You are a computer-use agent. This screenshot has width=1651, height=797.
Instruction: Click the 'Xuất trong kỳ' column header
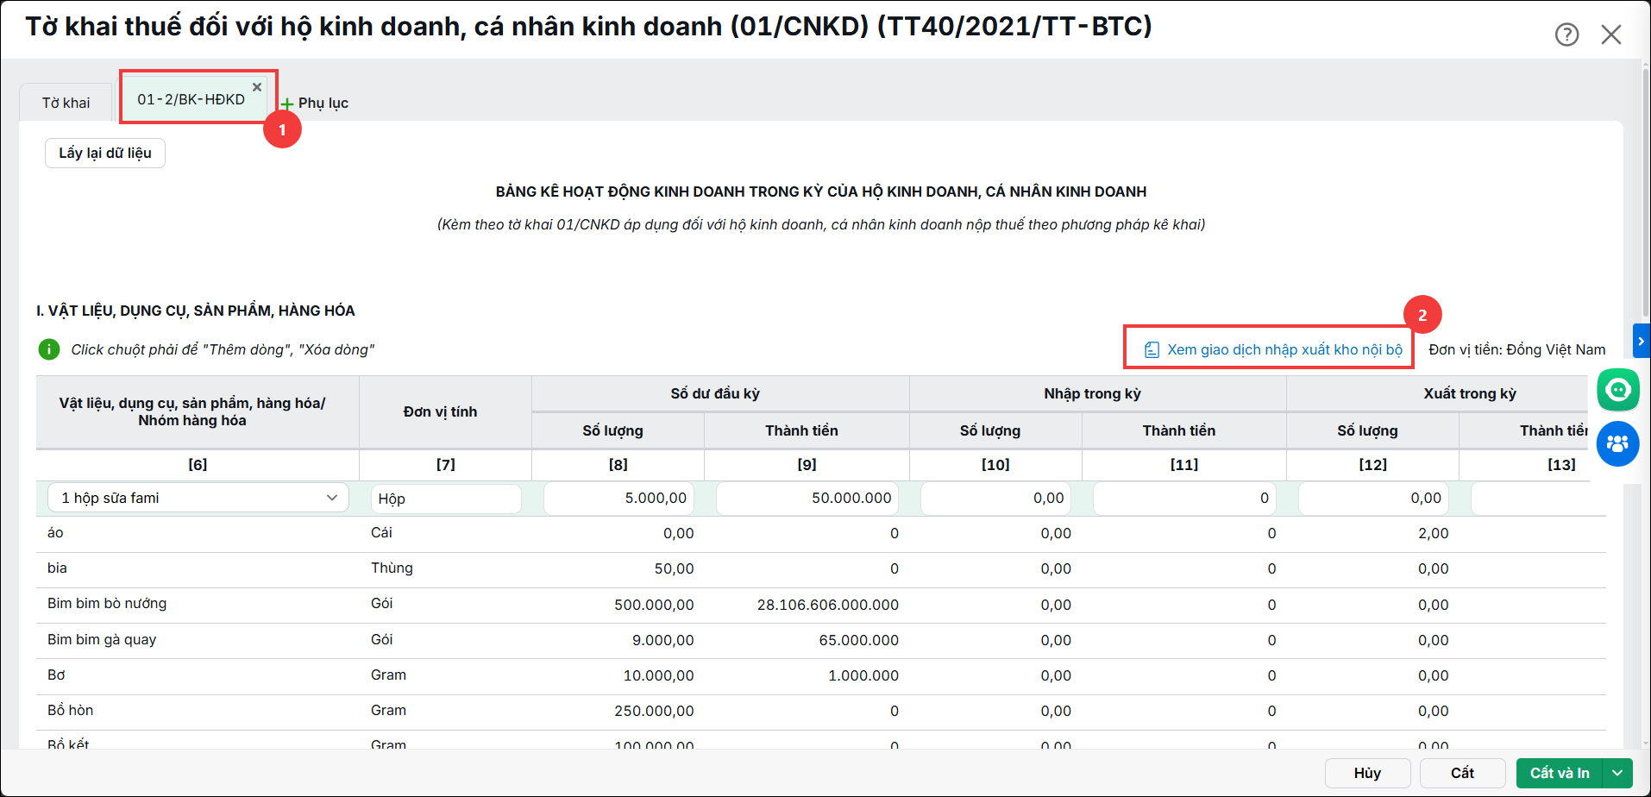pyautogui.click(x=1470, y=393)
